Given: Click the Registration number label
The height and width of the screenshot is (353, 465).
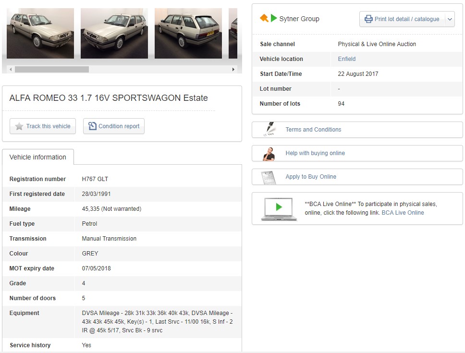Looking at the screenshot, I should (x=37, y=179).
